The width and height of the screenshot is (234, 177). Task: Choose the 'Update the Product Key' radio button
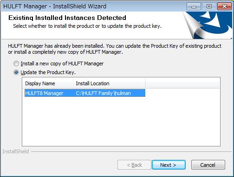[16, 72]
